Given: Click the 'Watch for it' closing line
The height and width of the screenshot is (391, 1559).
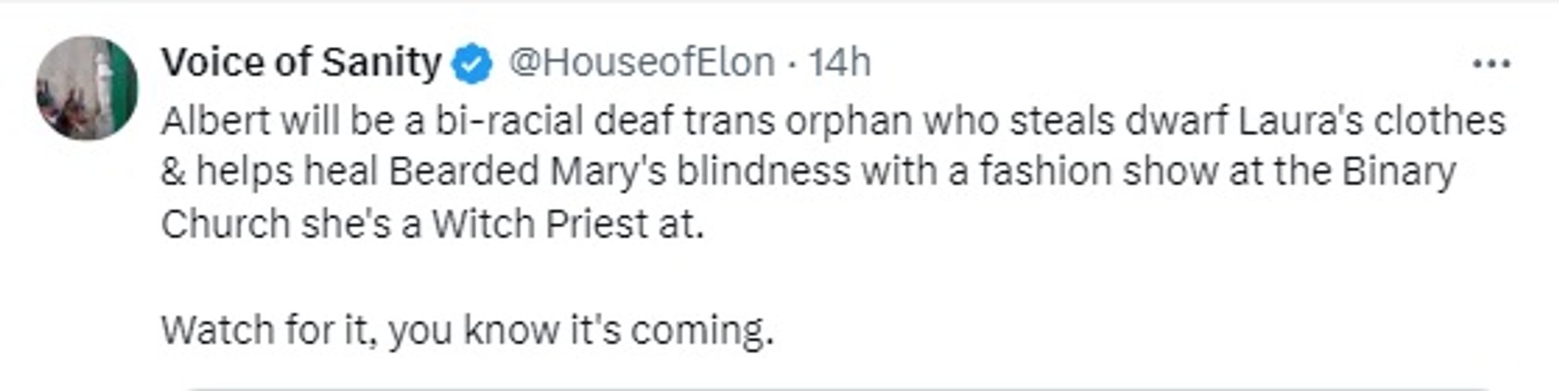Looking at the screenshot, I should point(467,330).
